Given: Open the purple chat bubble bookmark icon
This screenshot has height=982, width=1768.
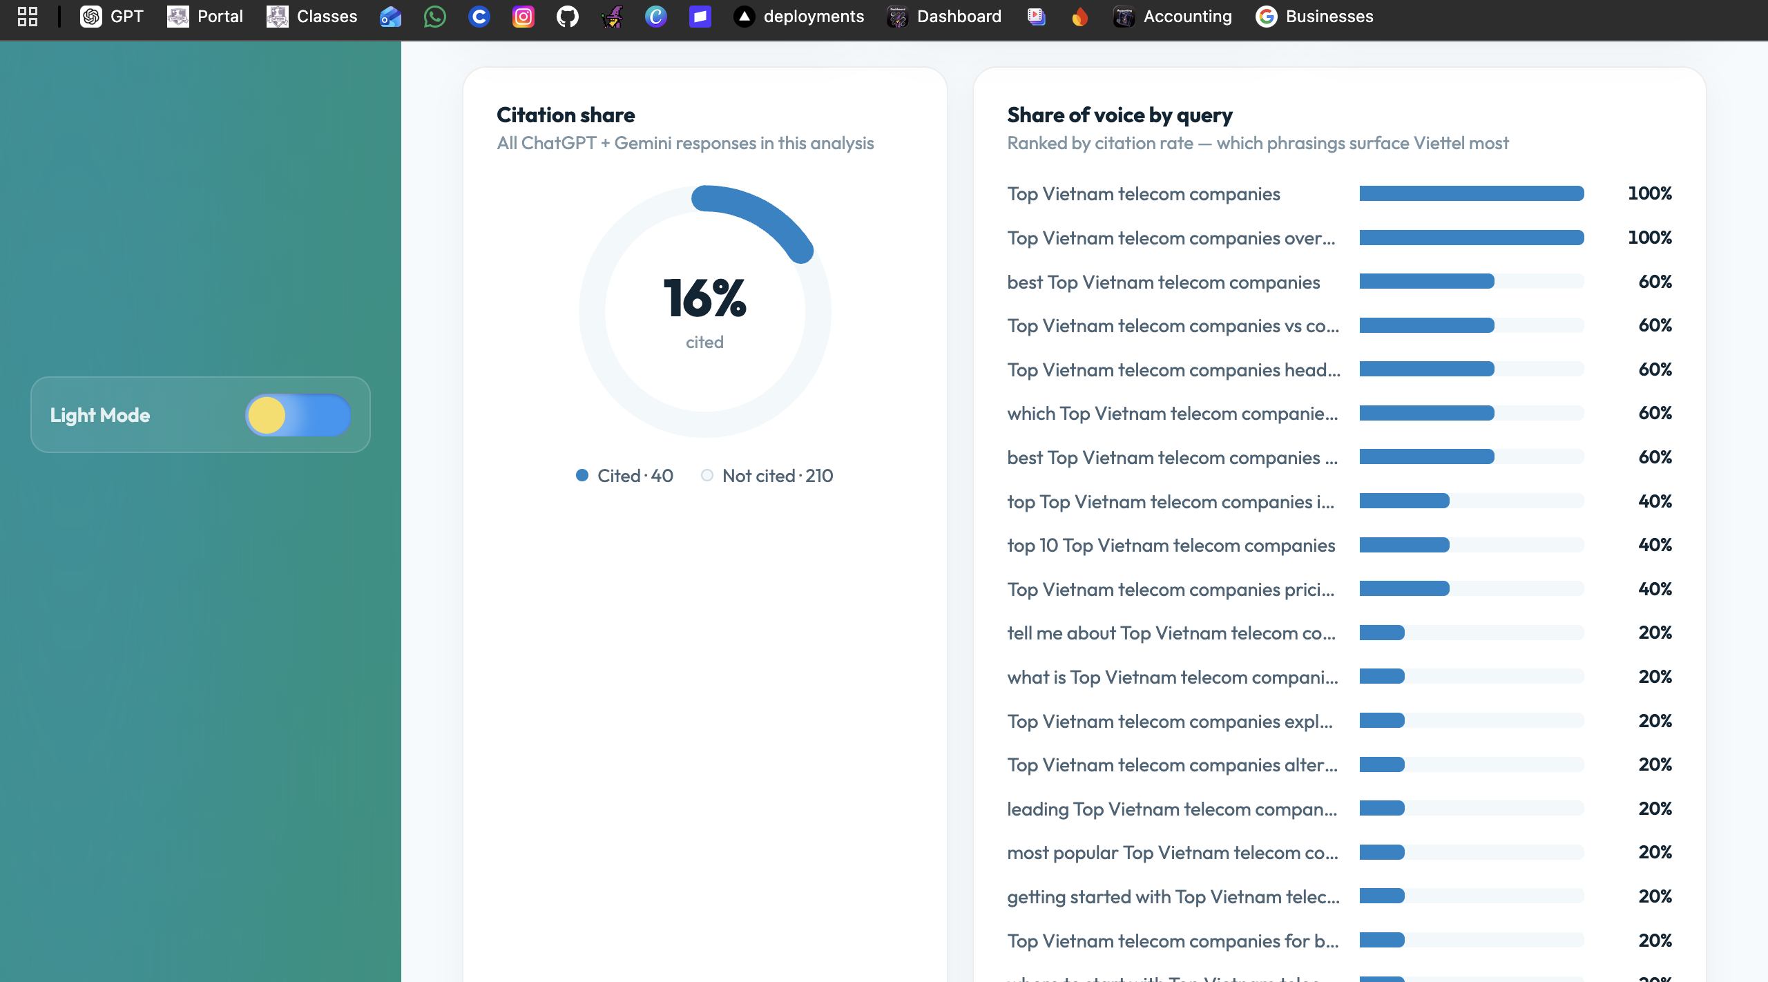Looking at the screenshot, I should pyautogui.click(x=700, y=17).
